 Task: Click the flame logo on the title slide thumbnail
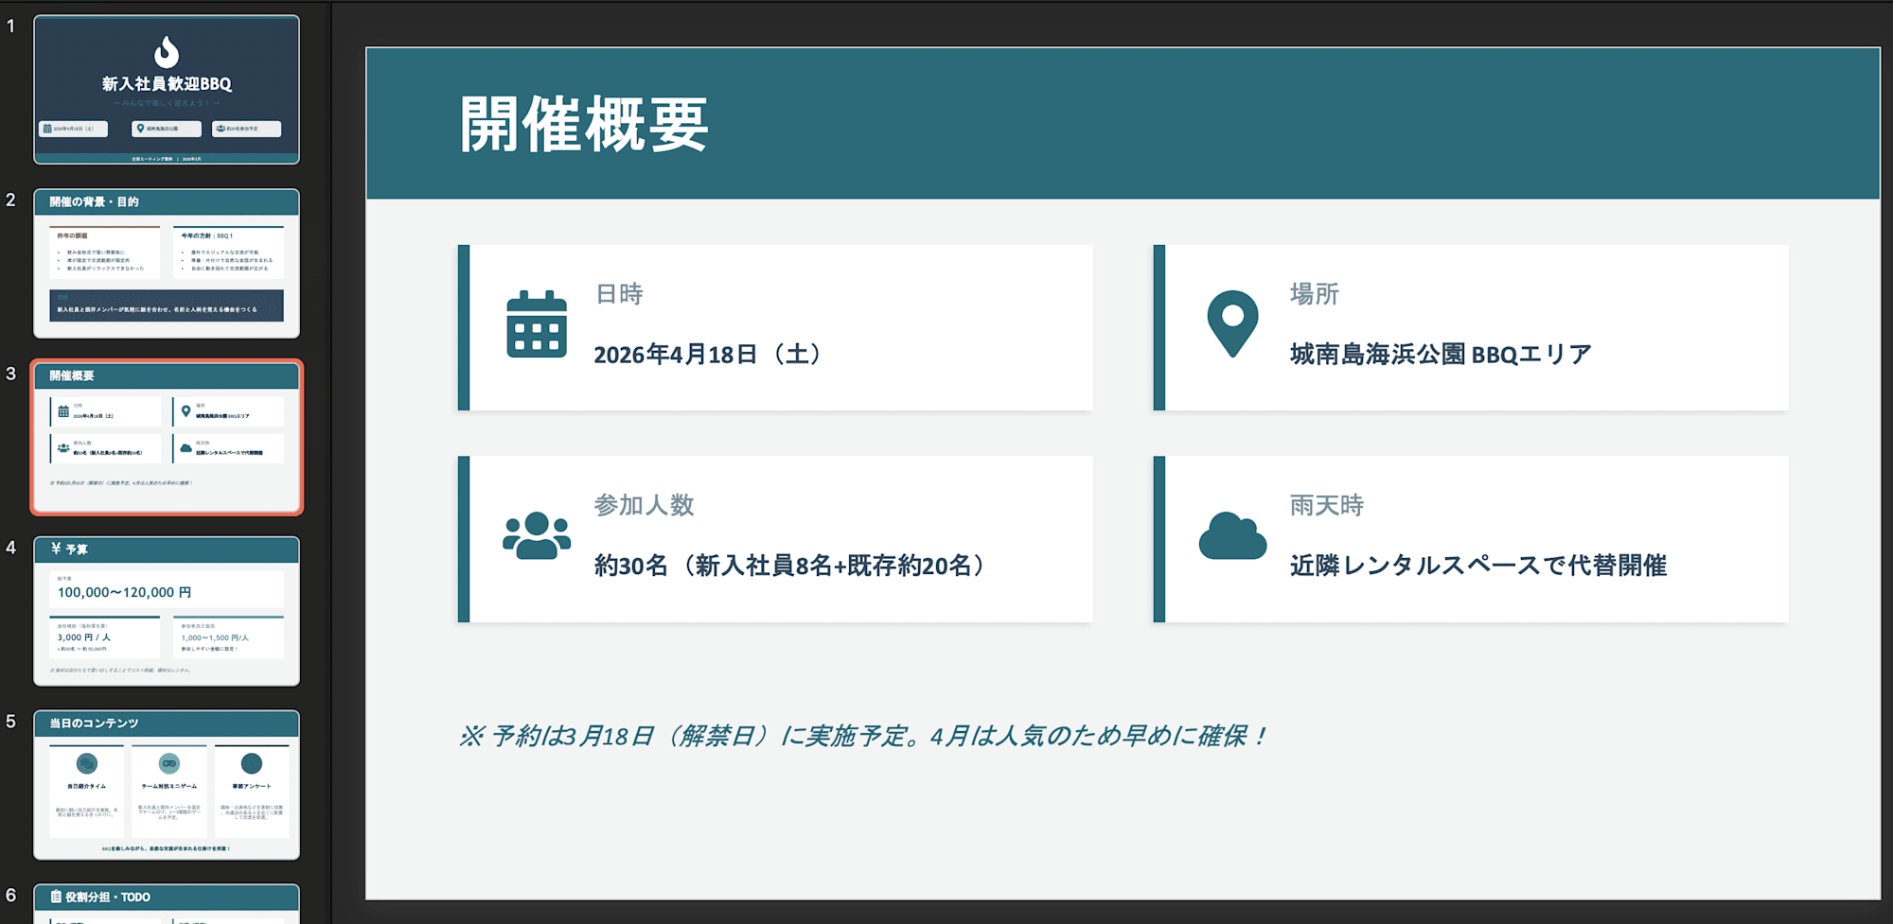(x=166, y=53)
